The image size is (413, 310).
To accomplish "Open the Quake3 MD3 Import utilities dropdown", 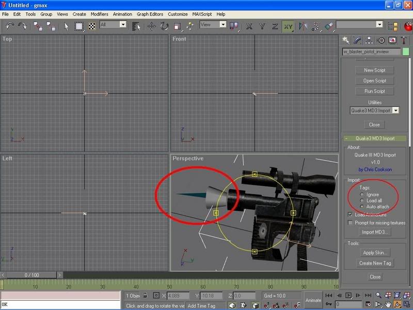I will pyautogui.click(x=395, y=111).
